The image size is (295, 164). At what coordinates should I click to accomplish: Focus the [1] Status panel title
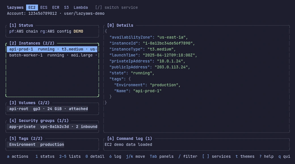tap(21, 26)
